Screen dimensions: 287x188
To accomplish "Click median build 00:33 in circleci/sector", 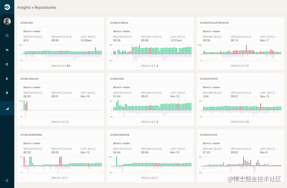I will (27, 96).
